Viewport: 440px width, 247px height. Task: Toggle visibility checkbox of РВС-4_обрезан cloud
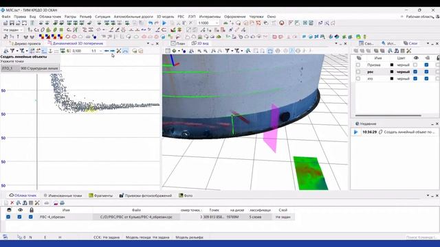19,217
